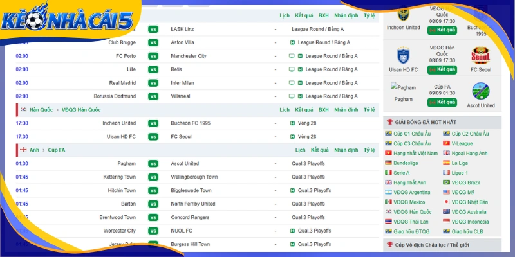This screenshot has width=515, height=257.
Task: Open Cúp C2 Châu Âu link
Action: [x=470, y=134]
